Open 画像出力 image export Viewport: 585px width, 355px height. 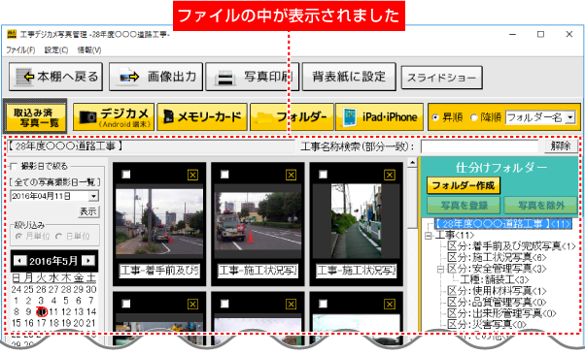pos(155,77)
